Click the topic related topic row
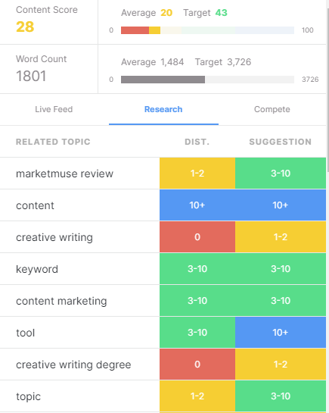Image resolution: width=329 pixels, height=413 pixels. point(163,396)
